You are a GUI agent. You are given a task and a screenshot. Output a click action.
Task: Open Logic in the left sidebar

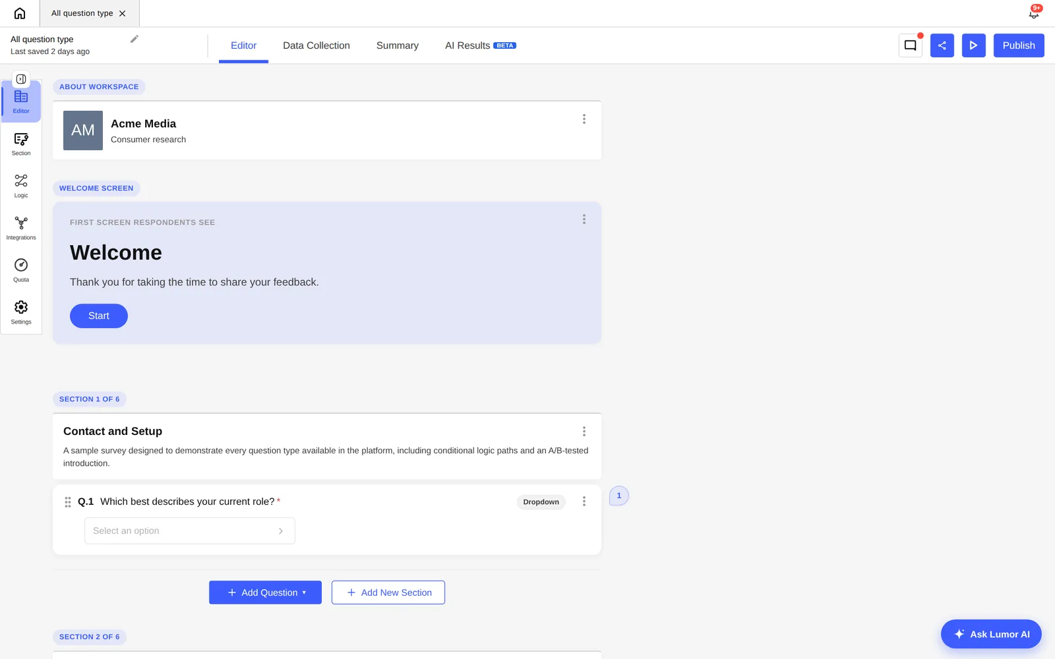click(21, 186)
